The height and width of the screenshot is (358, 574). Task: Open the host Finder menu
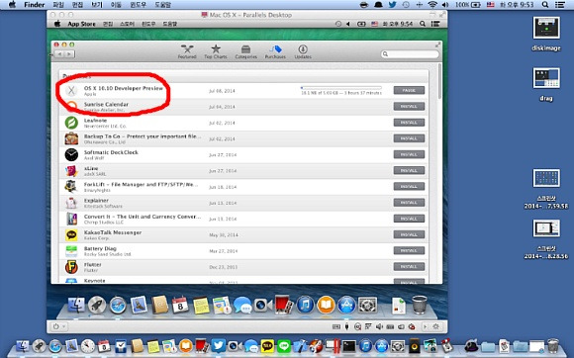pyautogui.click(x=35, y=5)
